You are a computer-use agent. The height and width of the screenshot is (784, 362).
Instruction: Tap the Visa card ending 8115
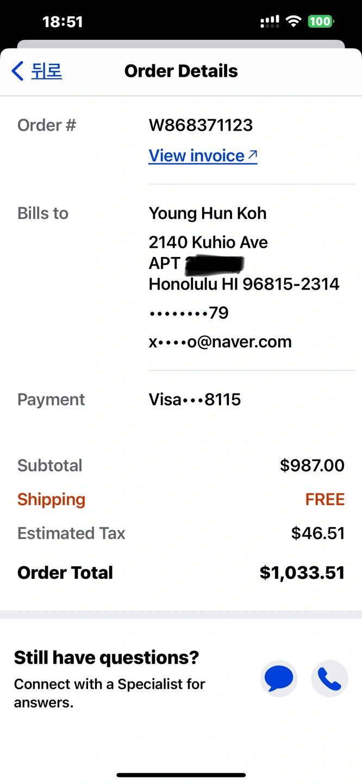coord(195,400)
